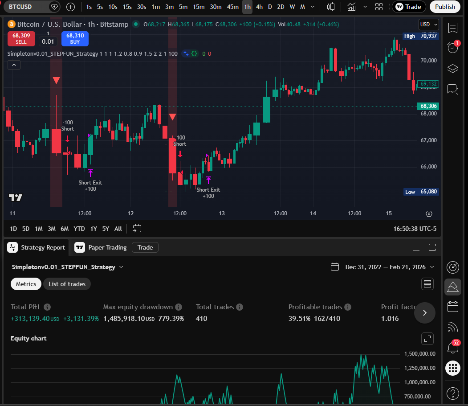
Task: Open chart settings via the gear icon
Action: click(x=428, y=213)
